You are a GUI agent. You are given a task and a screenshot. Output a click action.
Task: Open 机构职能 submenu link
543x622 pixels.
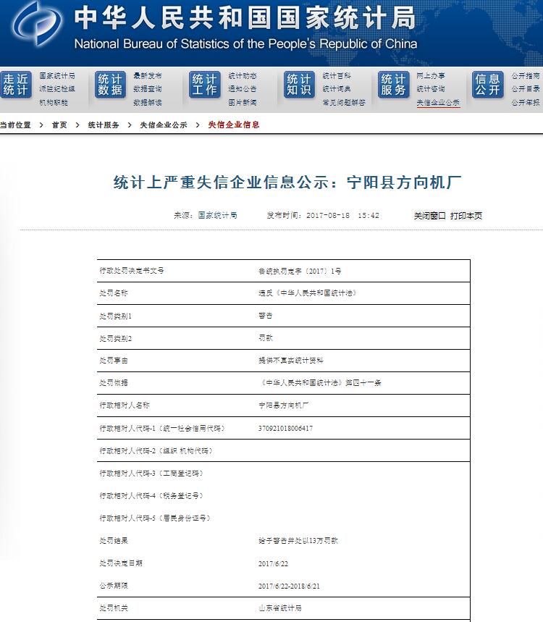point(54,102)
